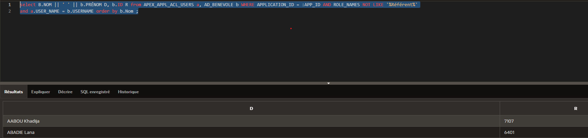Click the splitter collapse arrow below editor
Image resolution: width=588 pixels, height=138 pixels.
pyautogui.click(x=328, y=83)
